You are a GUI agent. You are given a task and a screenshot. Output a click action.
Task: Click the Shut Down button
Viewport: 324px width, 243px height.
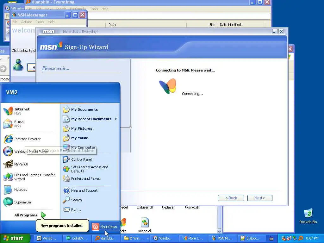click(104, 227)
